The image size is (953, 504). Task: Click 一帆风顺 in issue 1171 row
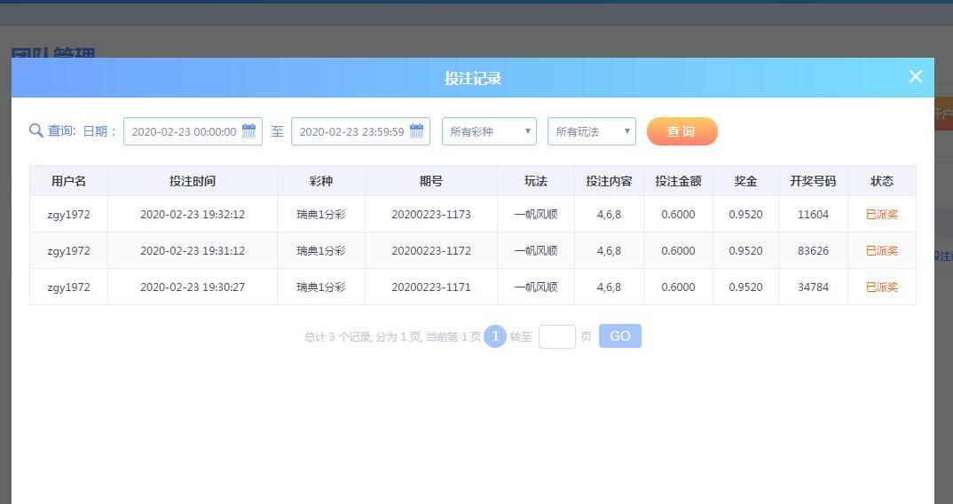click(536, 287)
